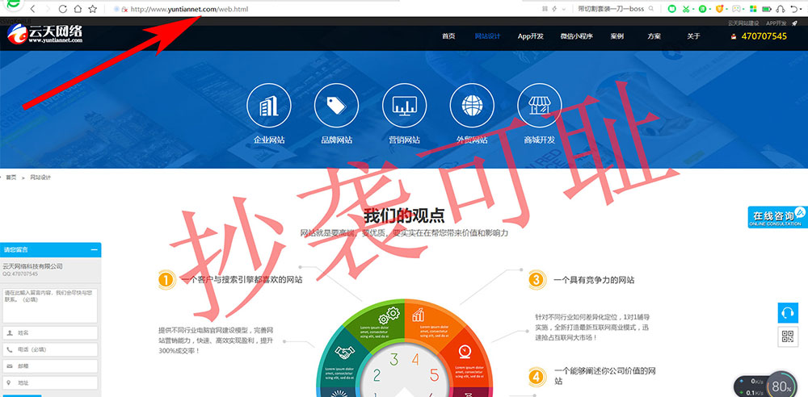Open the 微信小程序 navigation menu item

(577, 36)
